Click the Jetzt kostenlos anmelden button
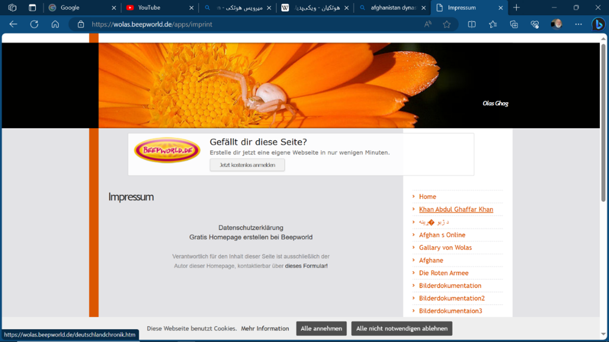Image resolution: width=609 pixels, height=342 pixels. coord(247,165)
